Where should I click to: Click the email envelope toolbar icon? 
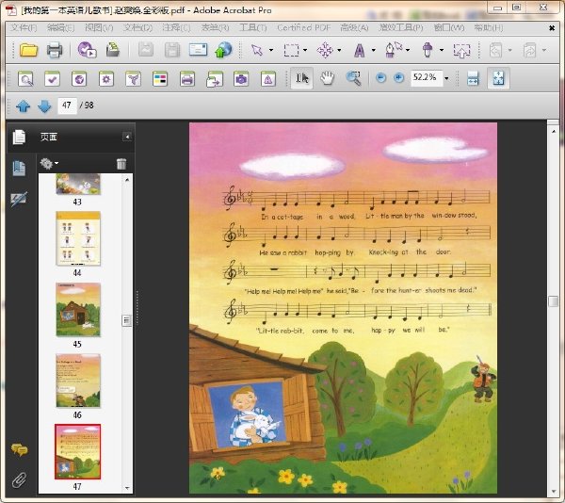198,50
